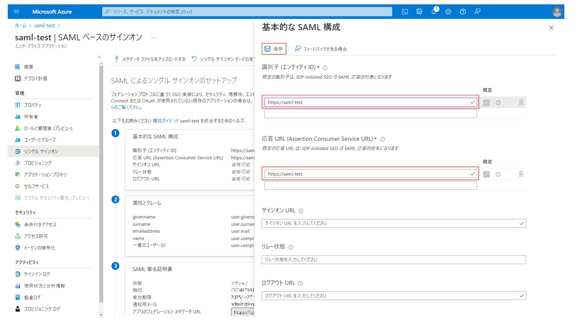Save the SAML configuration with 保存
This screenshot has height=331, width=581.
pyautogui.click(x=274, y=49)
